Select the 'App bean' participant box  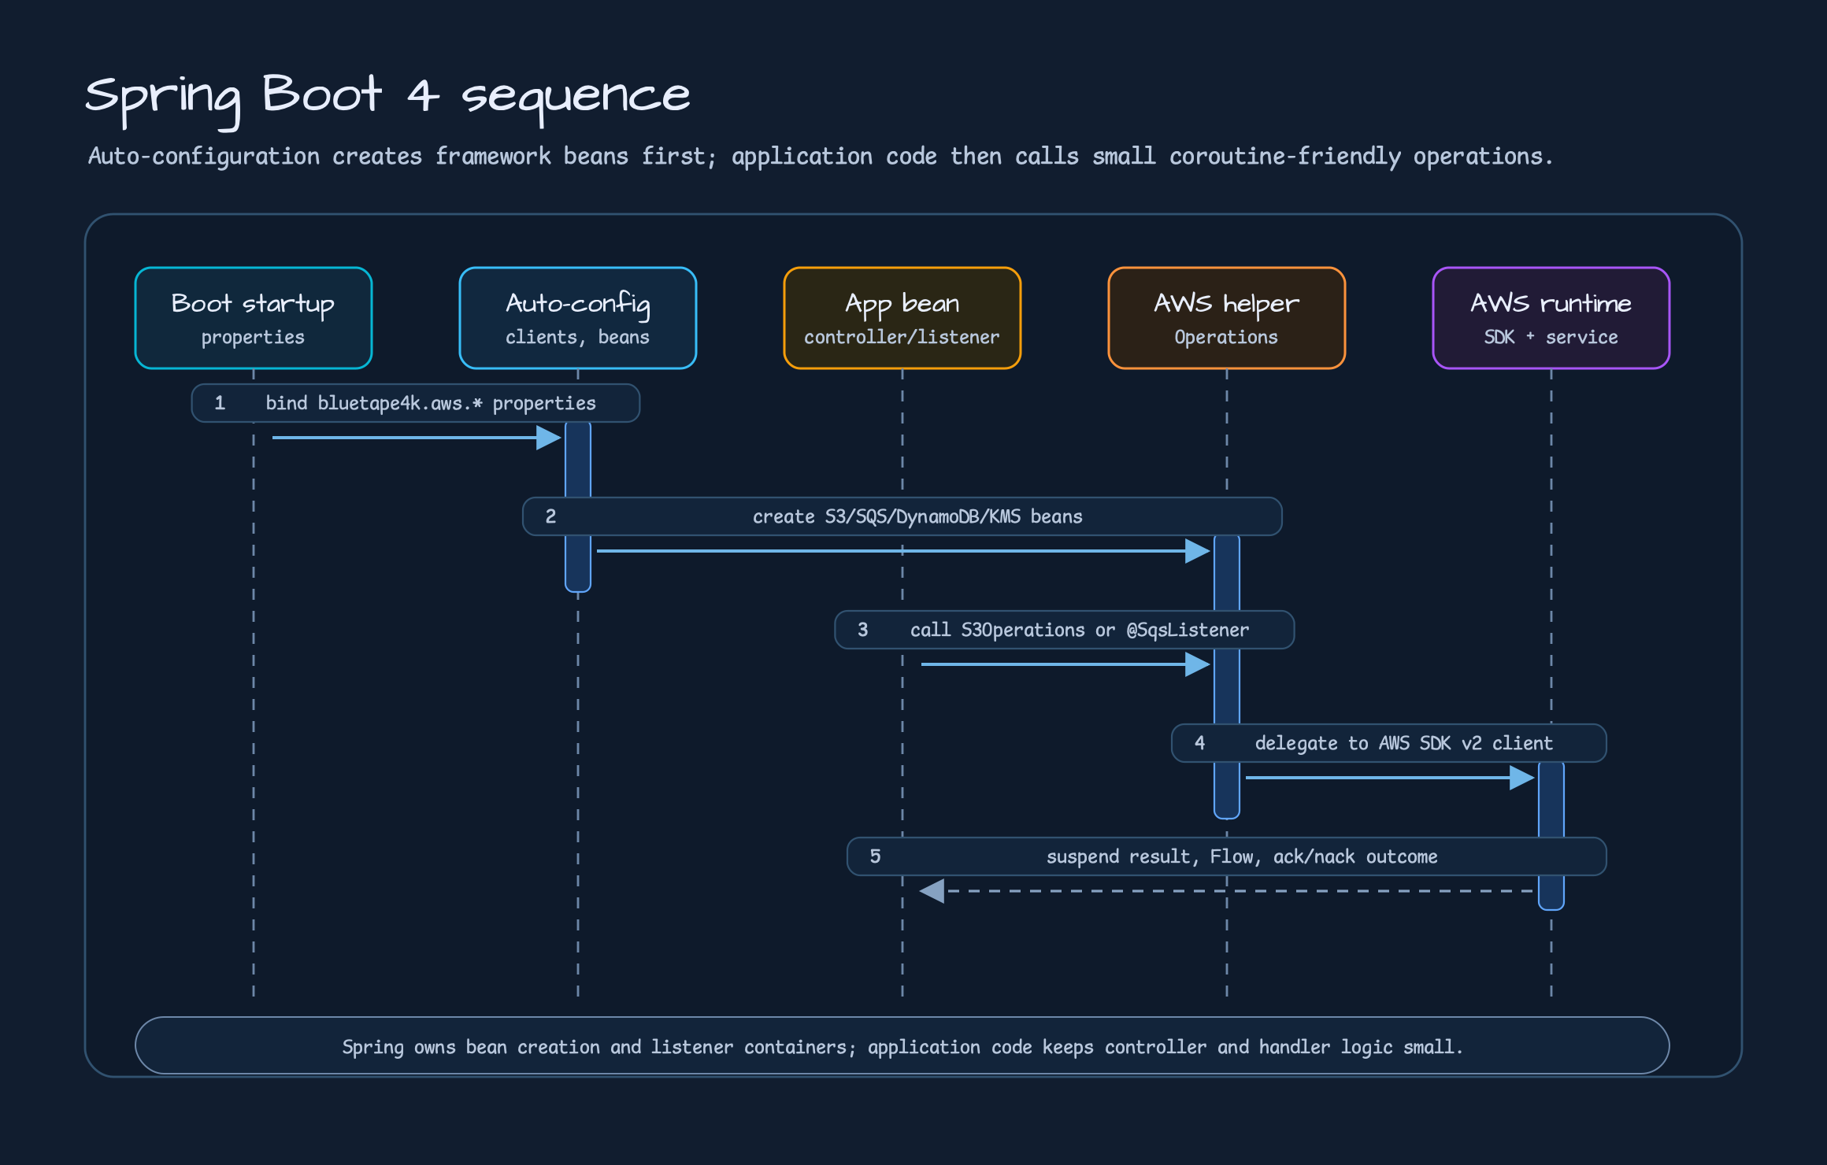902,318
